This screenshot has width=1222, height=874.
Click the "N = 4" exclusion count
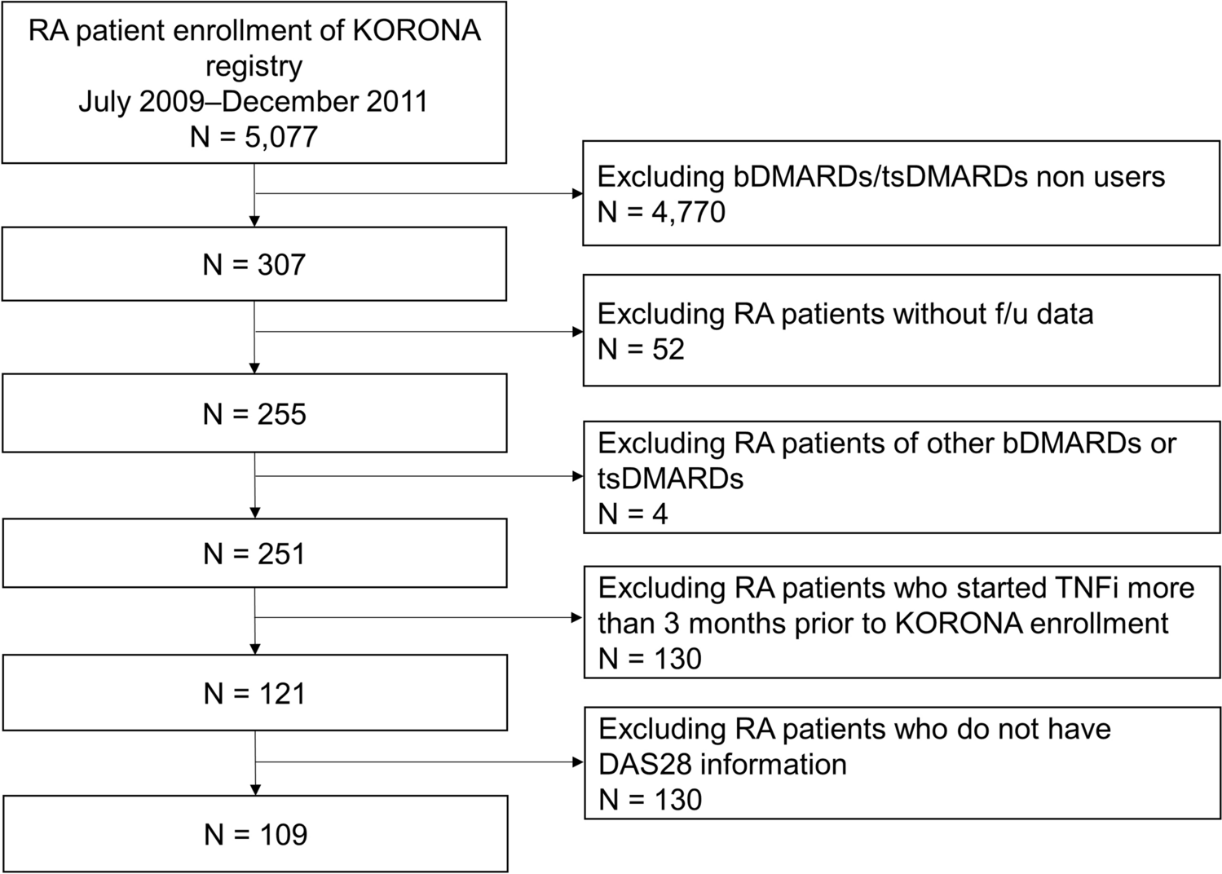tap(633, 514)
